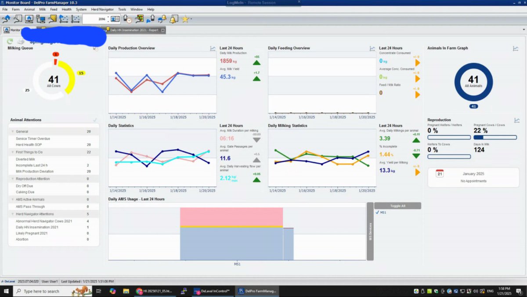This screenshot has height=297, width=527.
Task: Click the printer icon on Monitor Board
Action: tap(21, 41)
